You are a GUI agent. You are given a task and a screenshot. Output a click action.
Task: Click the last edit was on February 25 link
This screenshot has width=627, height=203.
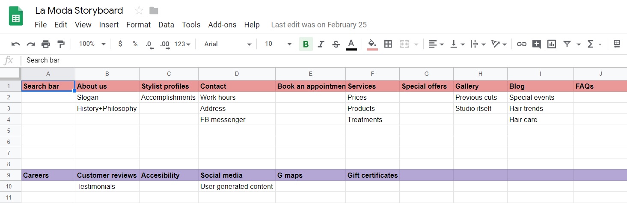tap(319, 25)
